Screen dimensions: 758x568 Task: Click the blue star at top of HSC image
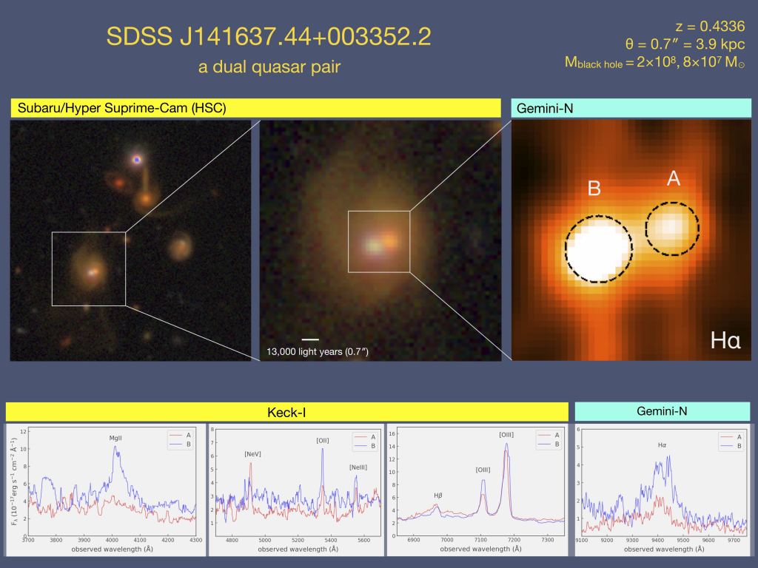[x=136, y=158]
